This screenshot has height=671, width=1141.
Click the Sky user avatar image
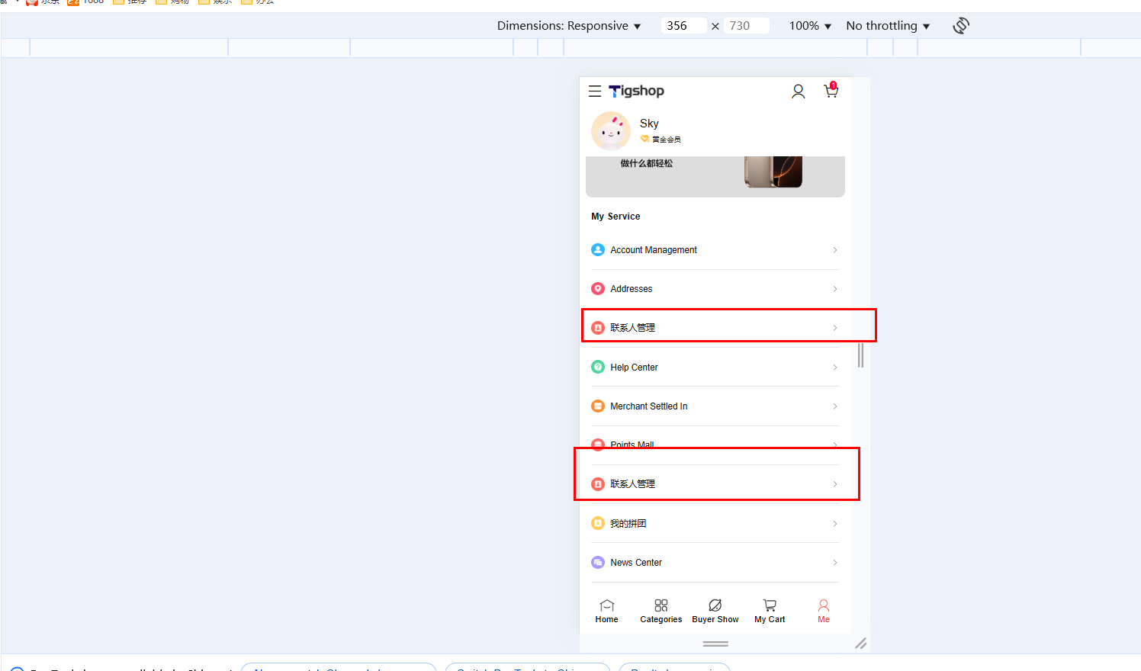tap(610, 131)
